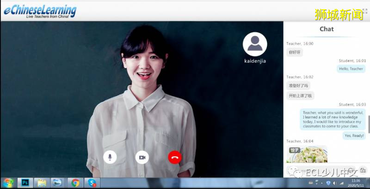Open File Explorer from the taskbar
370x189 pixels.
42,183
